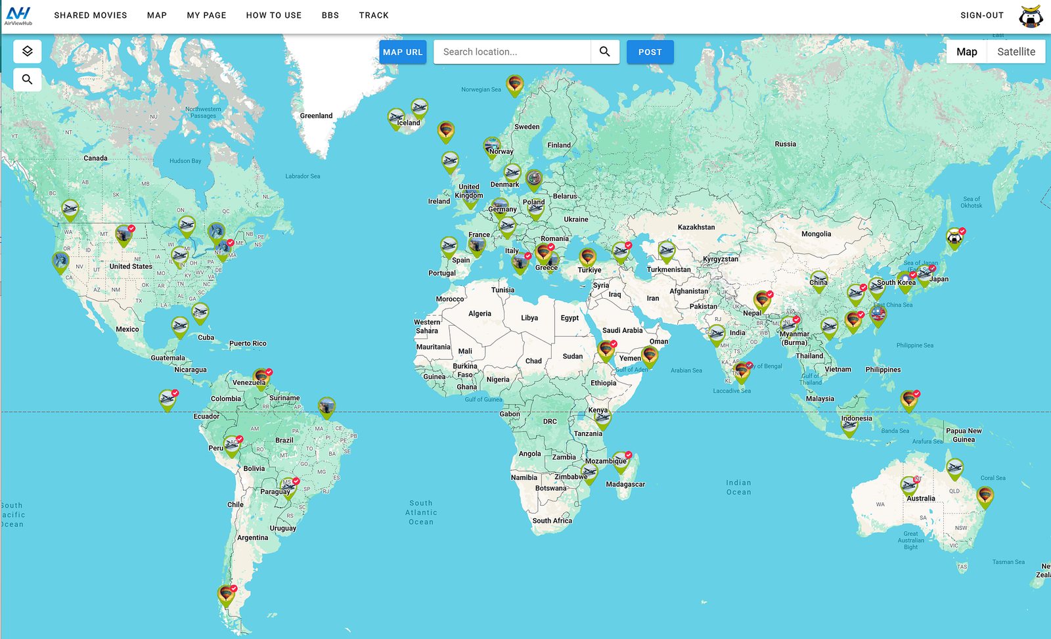1051x639 pixels.
Task: Open the Track page
Action: click(374, 15)
